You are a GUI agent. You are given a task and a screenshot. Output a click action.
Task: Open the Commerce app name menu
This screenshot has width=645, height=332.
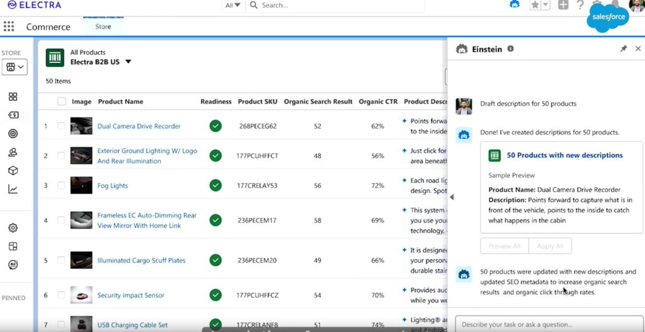coord(48,27)
